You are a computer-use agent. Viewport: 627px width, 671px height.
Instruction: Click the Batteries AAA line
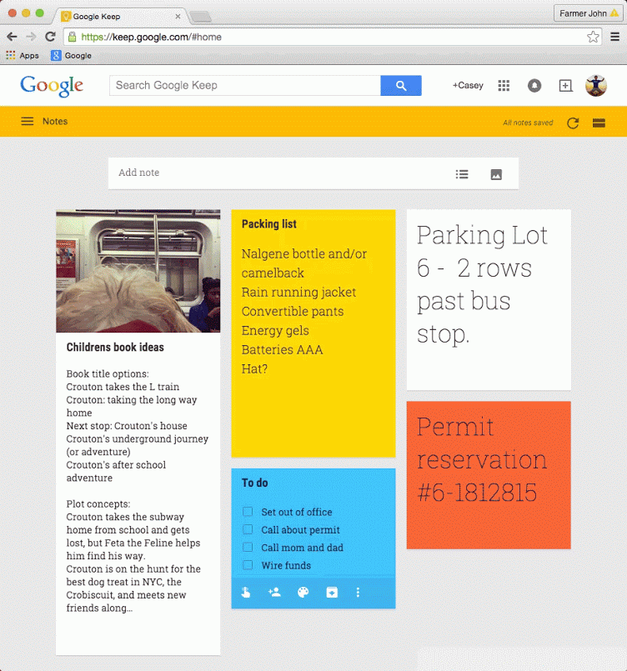pyautogui.click(x=282, y=349)
